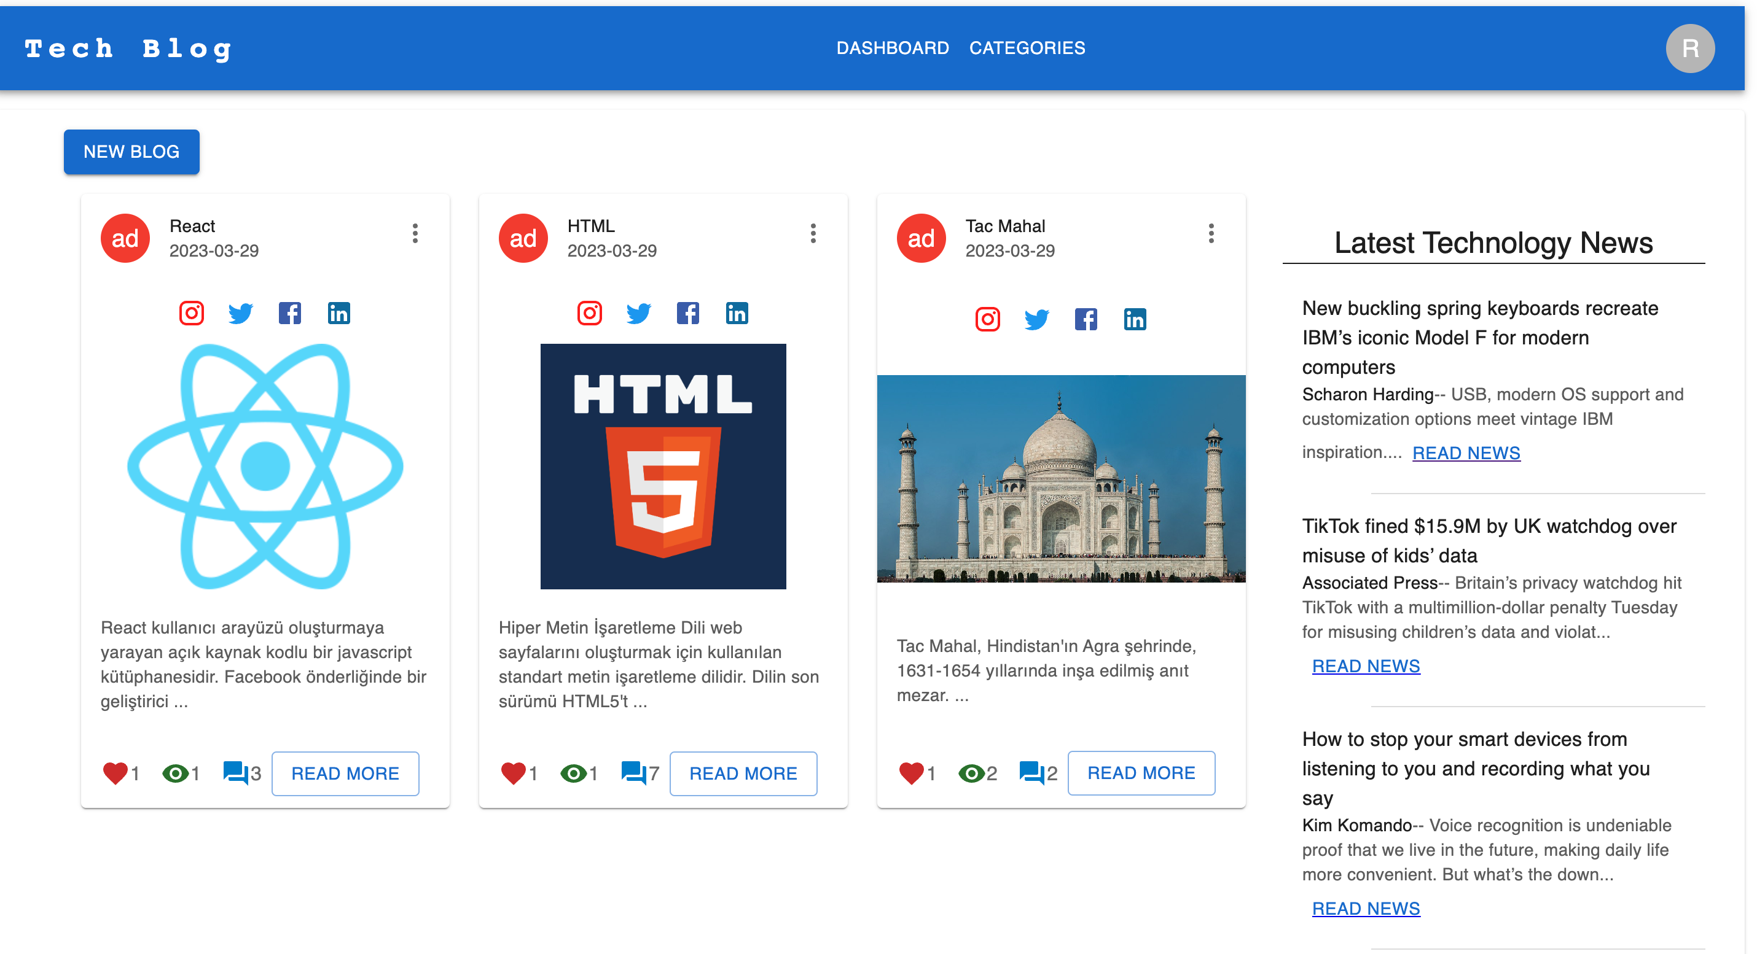The image size is (1757, 954).
Task: Go to the Dashboard menu item
Action: 893,48
